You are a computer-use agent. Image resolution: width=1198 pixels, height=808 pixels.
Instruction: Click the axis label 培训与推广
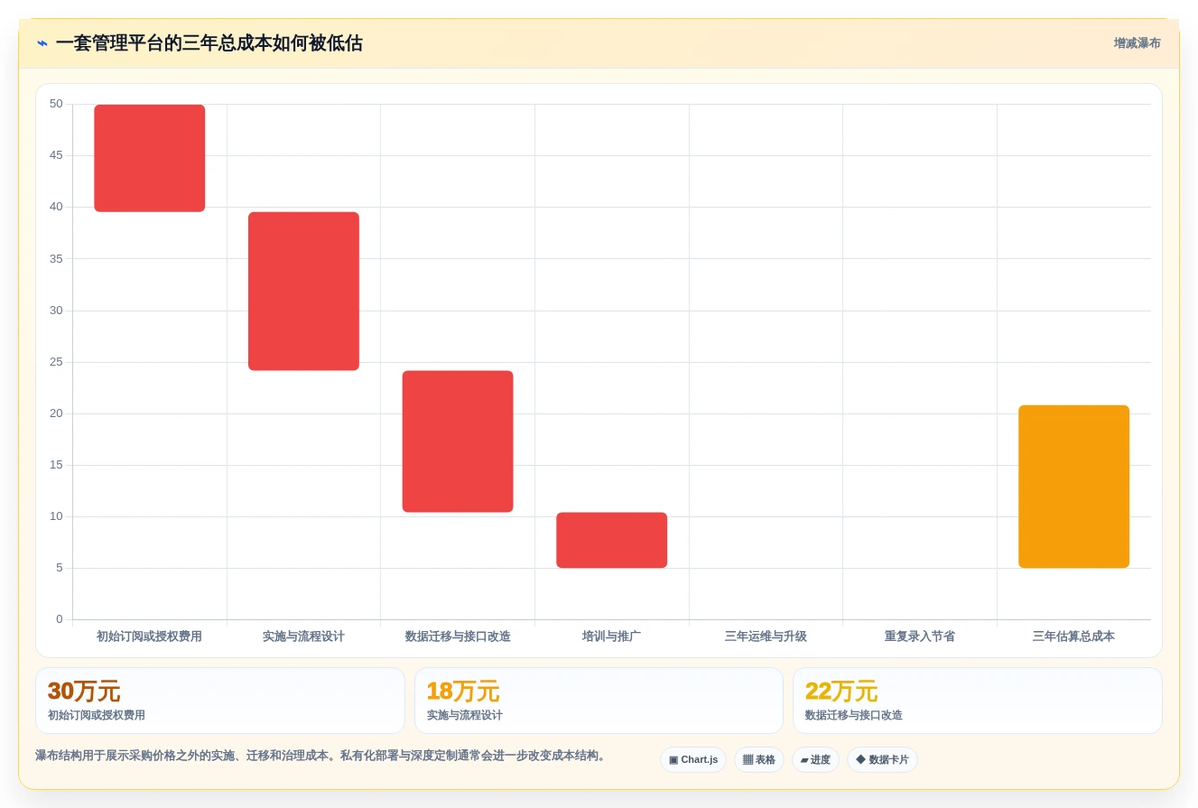(x=611, y=636)
